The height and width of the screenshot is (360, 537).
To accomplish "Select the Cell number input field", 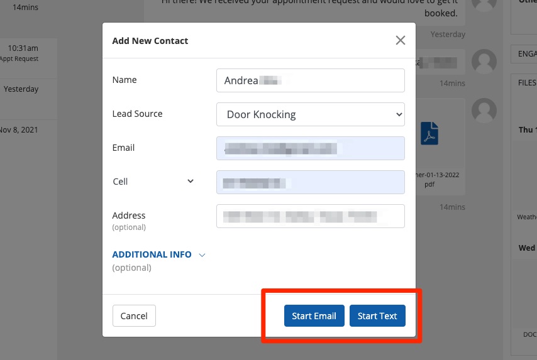I will (x=310, y=182).
